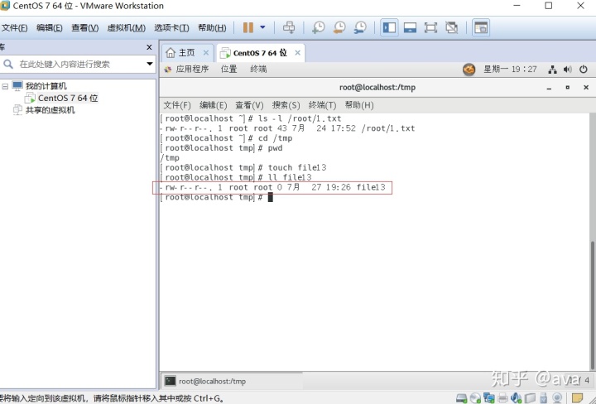596x404 pixels.
Task: Select CentOS 7 64 位 in library tree
Action: click(68, 98)
